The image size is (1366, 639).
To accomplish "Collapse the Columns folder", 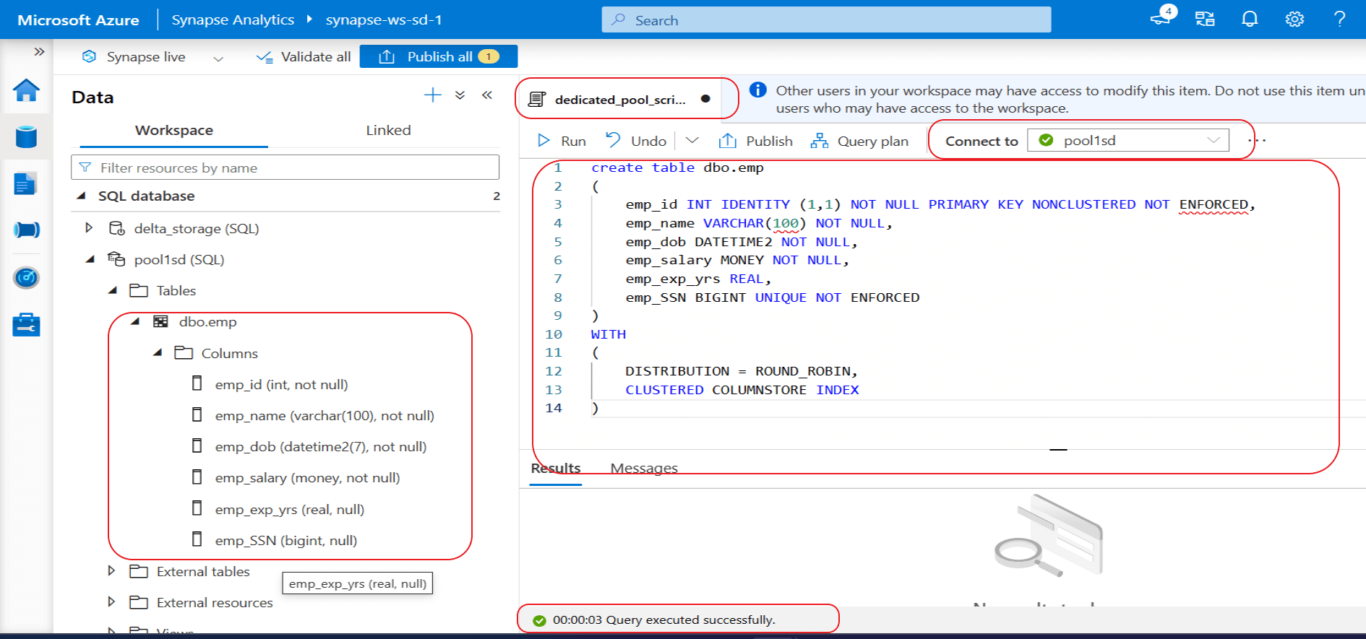I will tap(158, 352).
